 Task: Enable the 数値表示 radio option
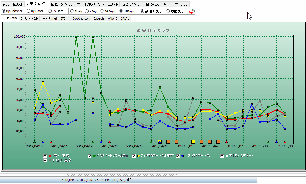tap(168, 11)
